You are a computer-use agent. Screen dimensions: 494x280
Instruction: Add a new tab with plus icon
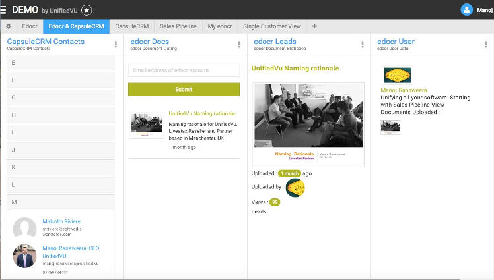tap(314, 26)
